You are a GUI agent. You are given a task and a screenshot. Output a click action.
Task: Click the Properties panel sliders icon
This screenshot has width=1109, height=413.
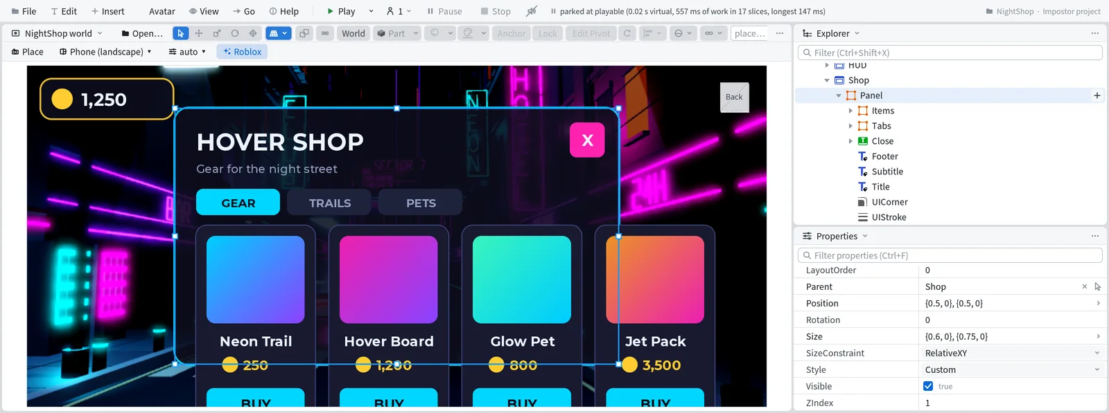click(807, 236)
